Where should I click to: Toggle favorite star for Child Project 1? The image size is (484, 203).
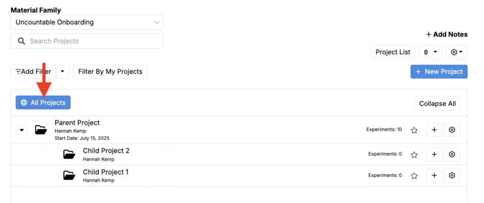414,176
